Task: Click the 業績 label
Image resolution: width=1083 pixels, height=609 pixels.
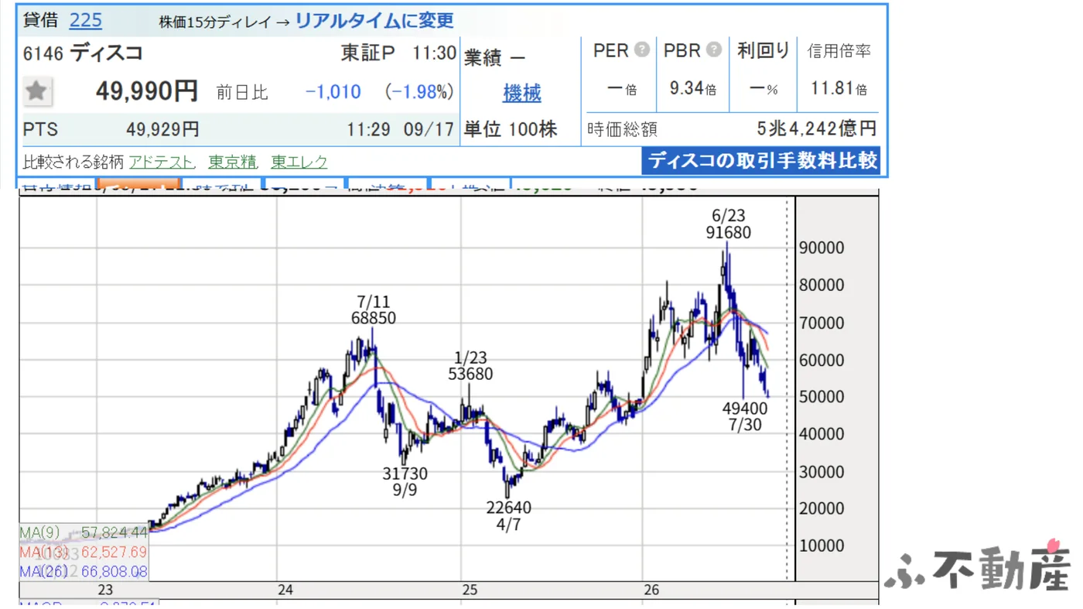Action: point(483,57)
